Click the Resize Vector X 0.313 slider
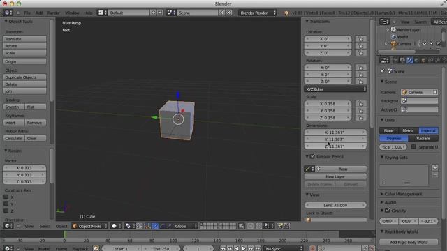 tap(24, 167)
